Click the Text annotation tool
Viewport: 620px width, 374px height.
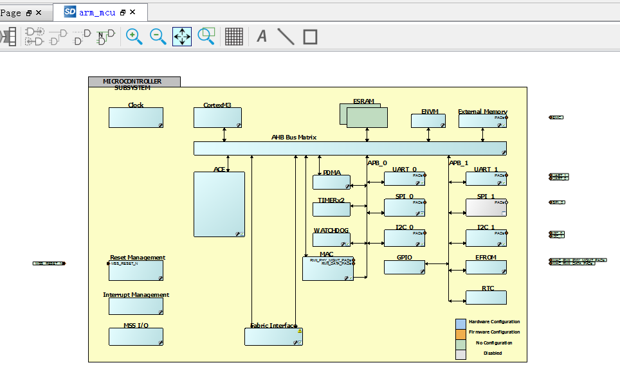point(261,36)
